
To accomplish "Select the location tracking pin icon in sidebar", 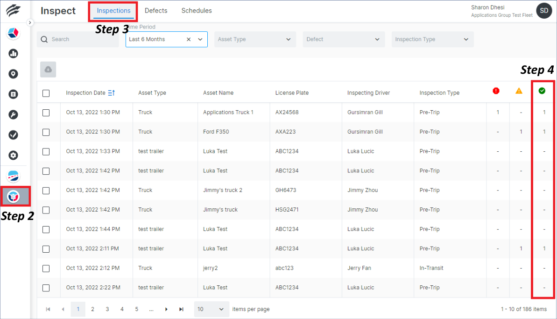I will click(13, 73).
